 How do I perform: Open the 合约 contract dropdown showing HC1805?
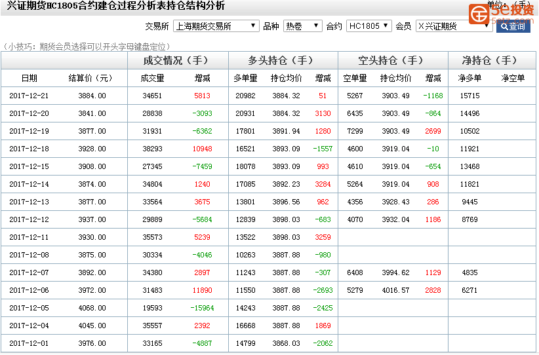pyautogui.click(x=369, y=26)
